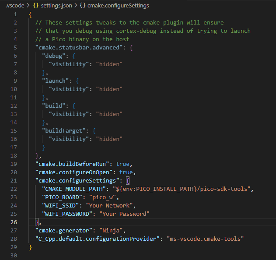Click the "ms-vscode.cmake-tools" value
The width and height of the screenshot is (276, 260).
205,239
